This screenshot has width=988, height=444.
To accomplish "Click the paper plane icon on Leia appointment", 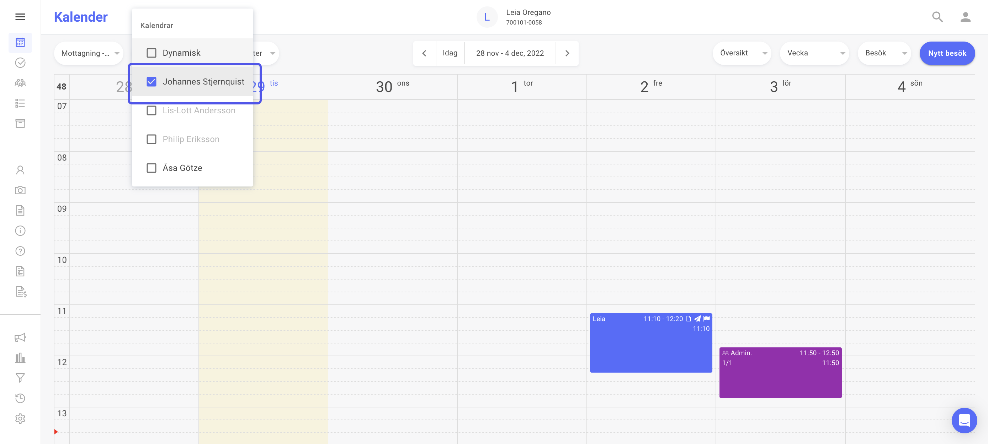I will point(698,318).
